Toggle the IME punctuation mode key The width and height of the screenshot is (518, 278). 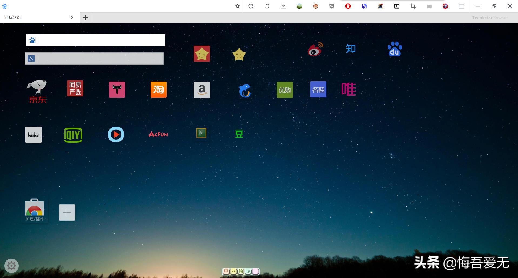(x=233, y=271)
